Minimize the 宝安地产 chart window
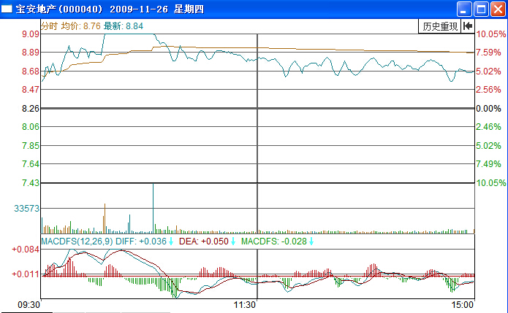508x313 pixels. pos(463,9)
